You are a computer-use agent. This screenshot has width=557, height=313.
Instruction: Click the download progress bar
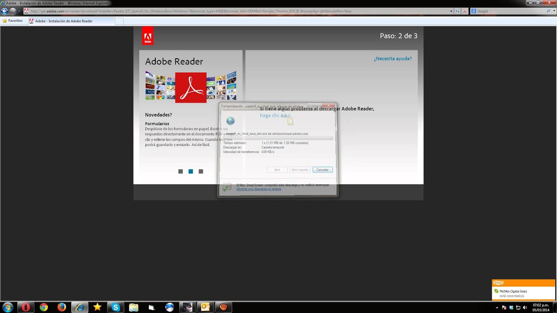tap(278, 138)
